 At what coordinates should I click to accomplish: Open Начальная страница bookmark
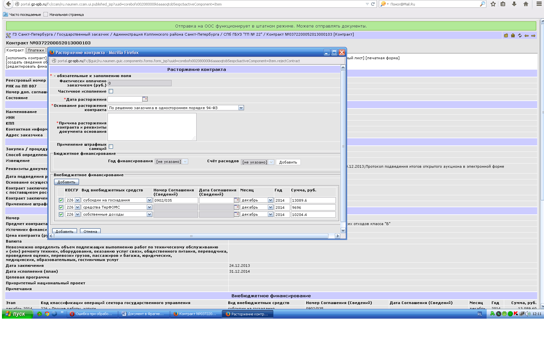tap(64, 15)
